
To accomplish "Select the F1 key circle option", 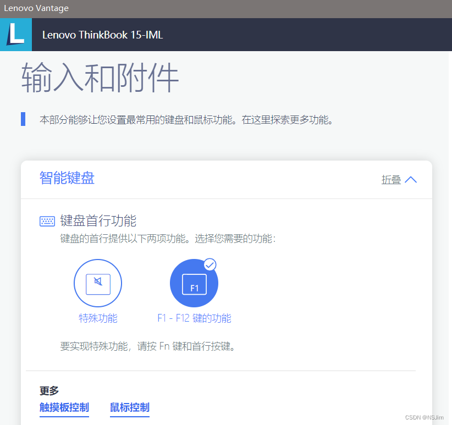I will coord(194,283).
